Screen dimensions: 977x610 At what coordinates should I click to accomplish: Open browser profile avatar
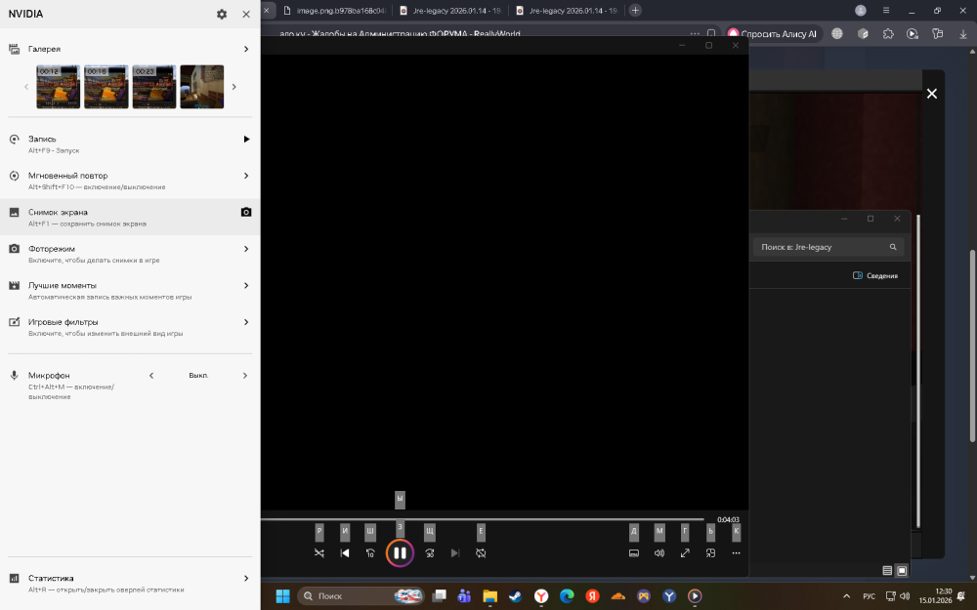click(861, 10)
